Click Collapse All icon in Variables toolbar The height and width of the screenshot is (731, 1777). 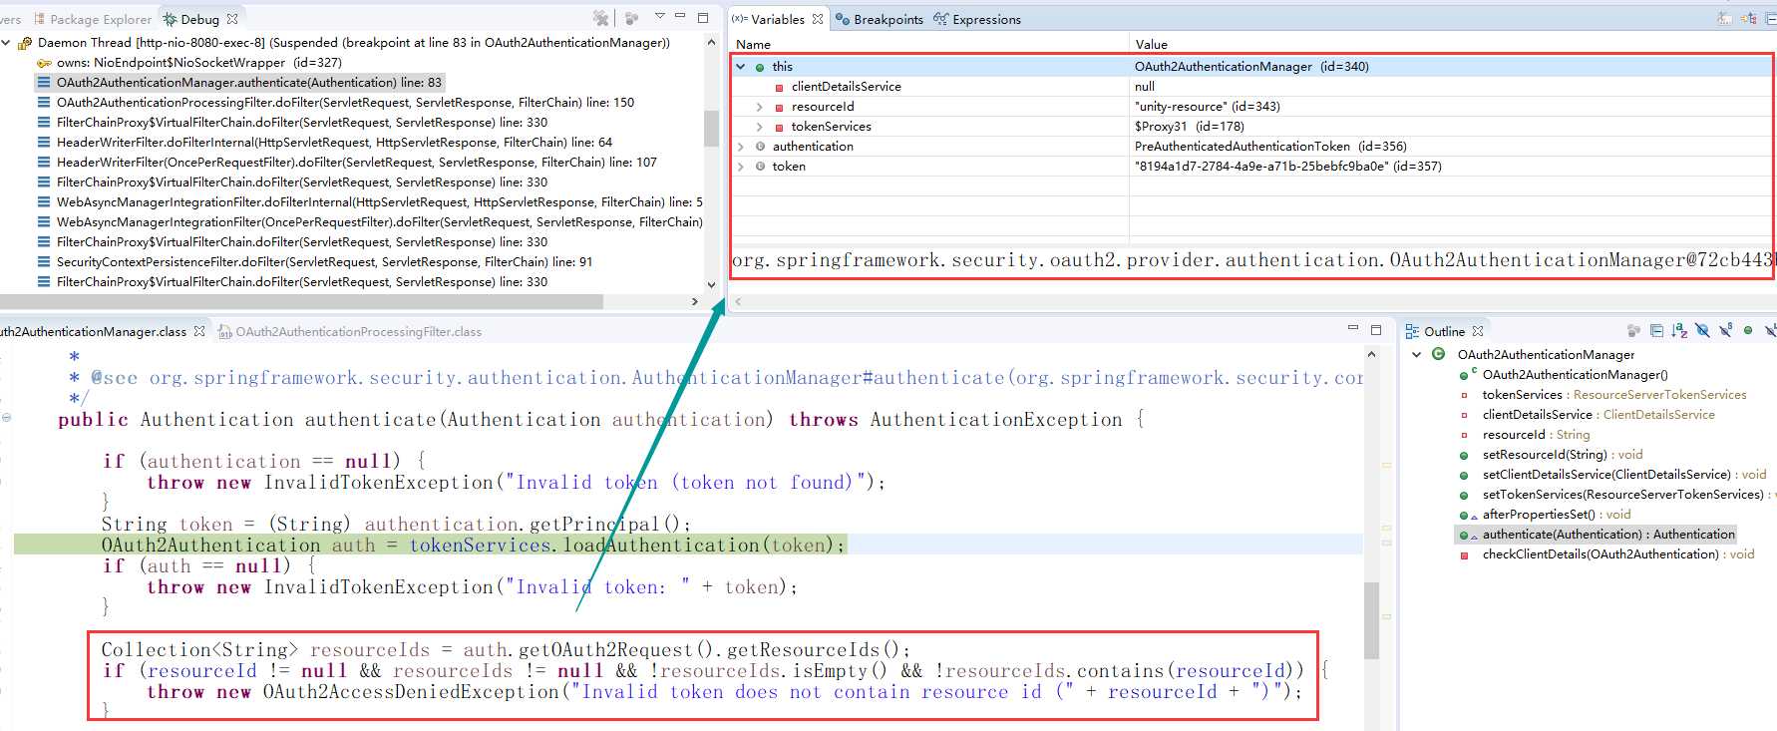click(x=1772, y=18)
